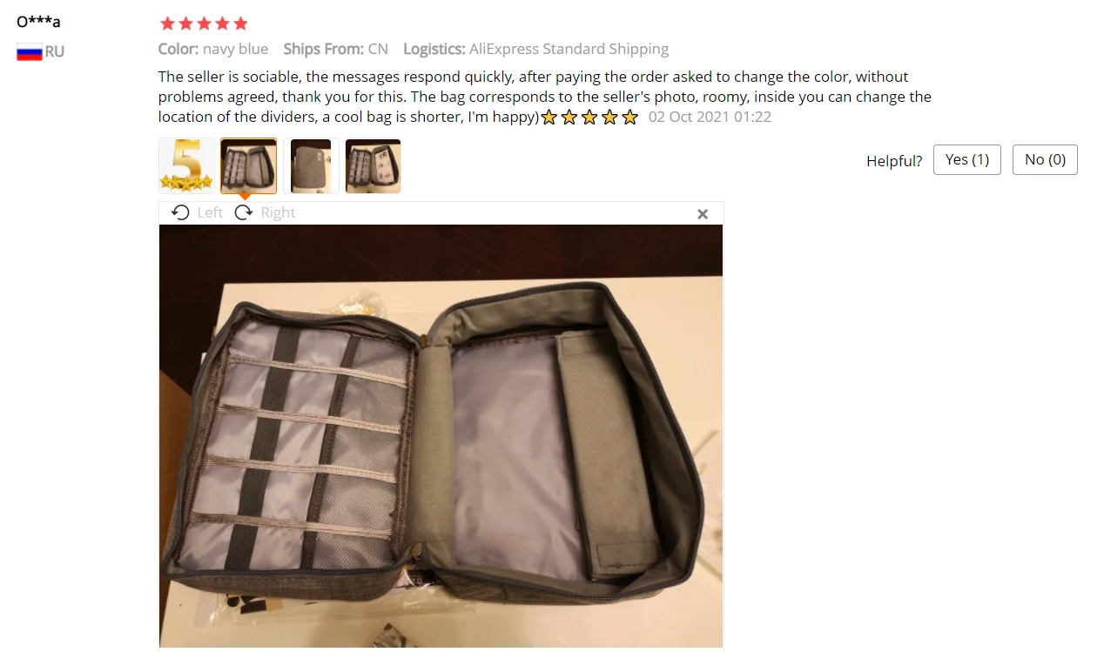Click the review date 02 Oct 2021
The height and width of the screenshot is (652, 1104).
[710, 117]
